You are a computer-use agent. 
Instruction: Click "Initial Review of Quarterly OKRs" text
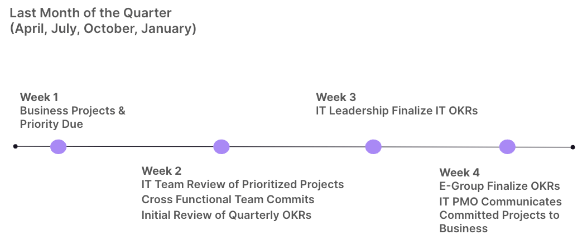[x=227, y=215]
